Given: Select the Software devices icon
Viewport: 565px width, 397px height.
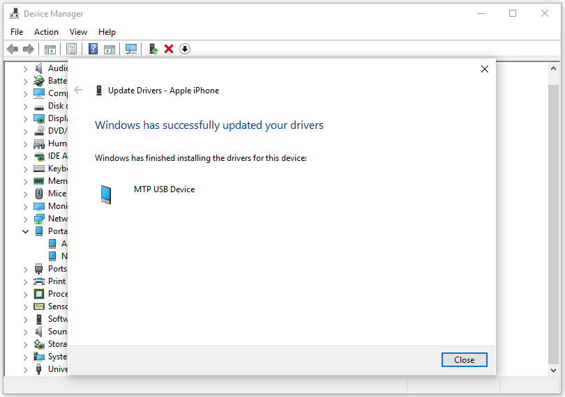Looking at the screenshot, I should click(39, 319).
